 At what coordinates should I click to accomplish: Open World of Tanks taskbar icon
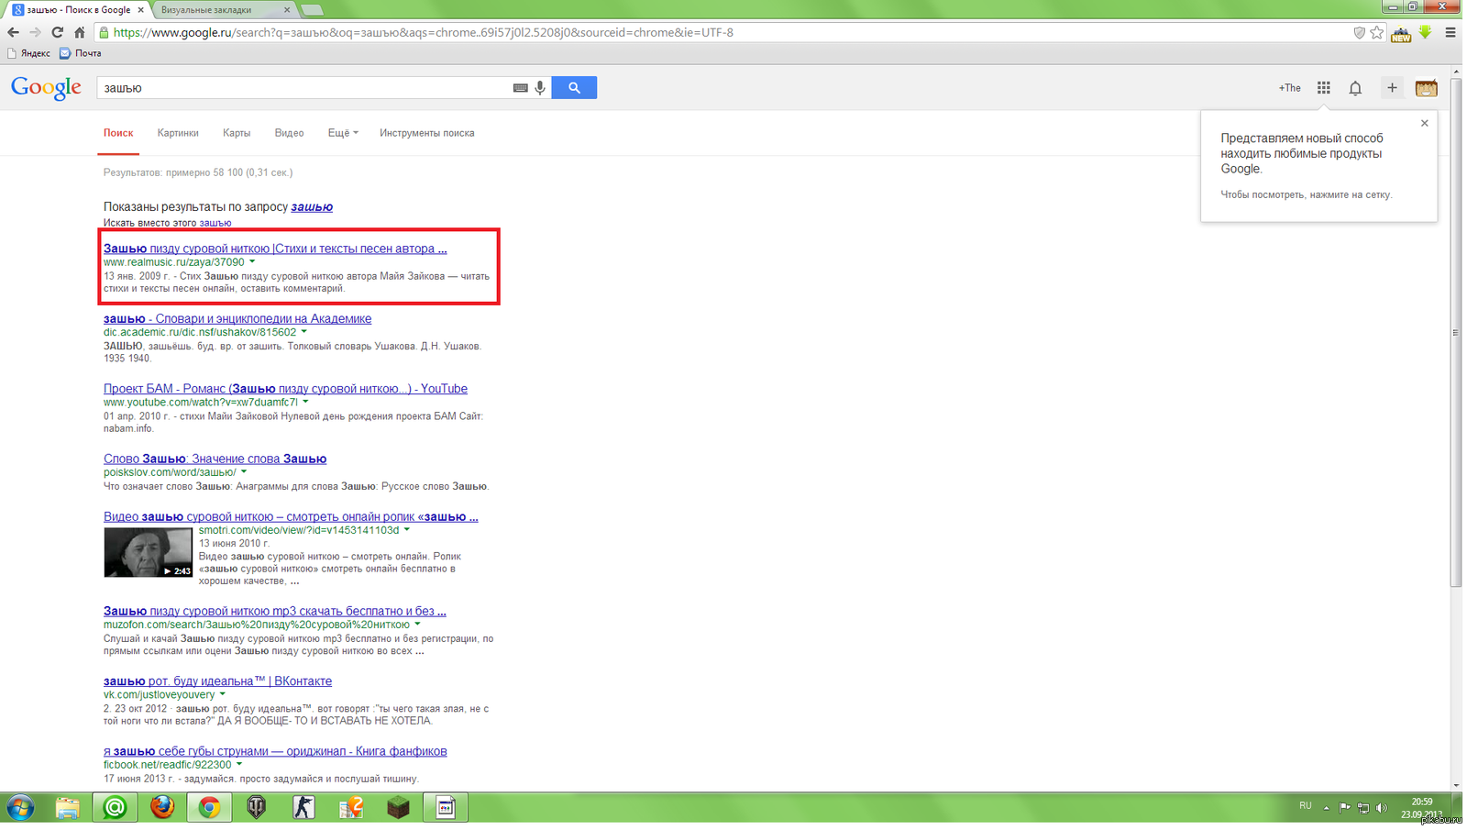click(257, 808)
